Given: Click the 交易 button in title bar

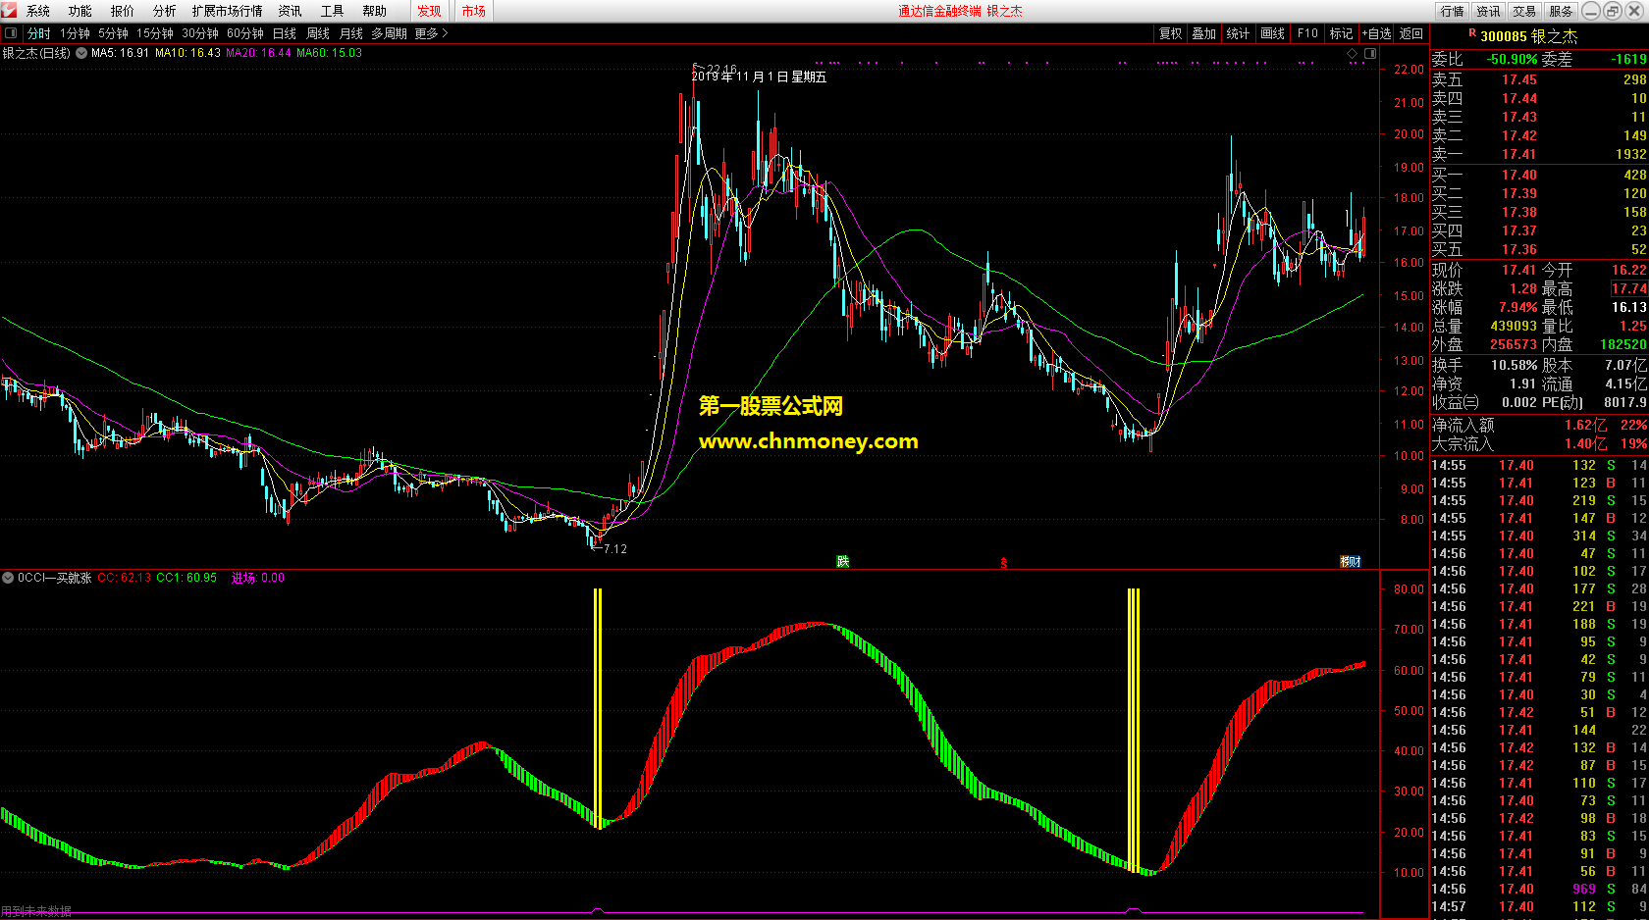Looking at the screenshot, I should coord(1524,11).
